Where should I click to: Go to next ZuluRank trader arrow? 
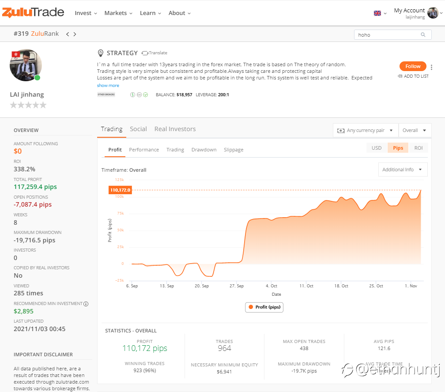[75, 34]
